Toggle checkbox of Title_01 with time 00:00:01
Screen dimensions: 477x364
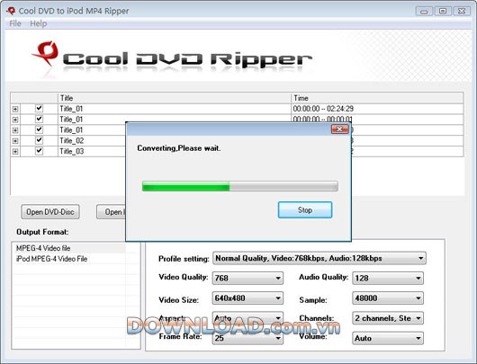[39, 119]
